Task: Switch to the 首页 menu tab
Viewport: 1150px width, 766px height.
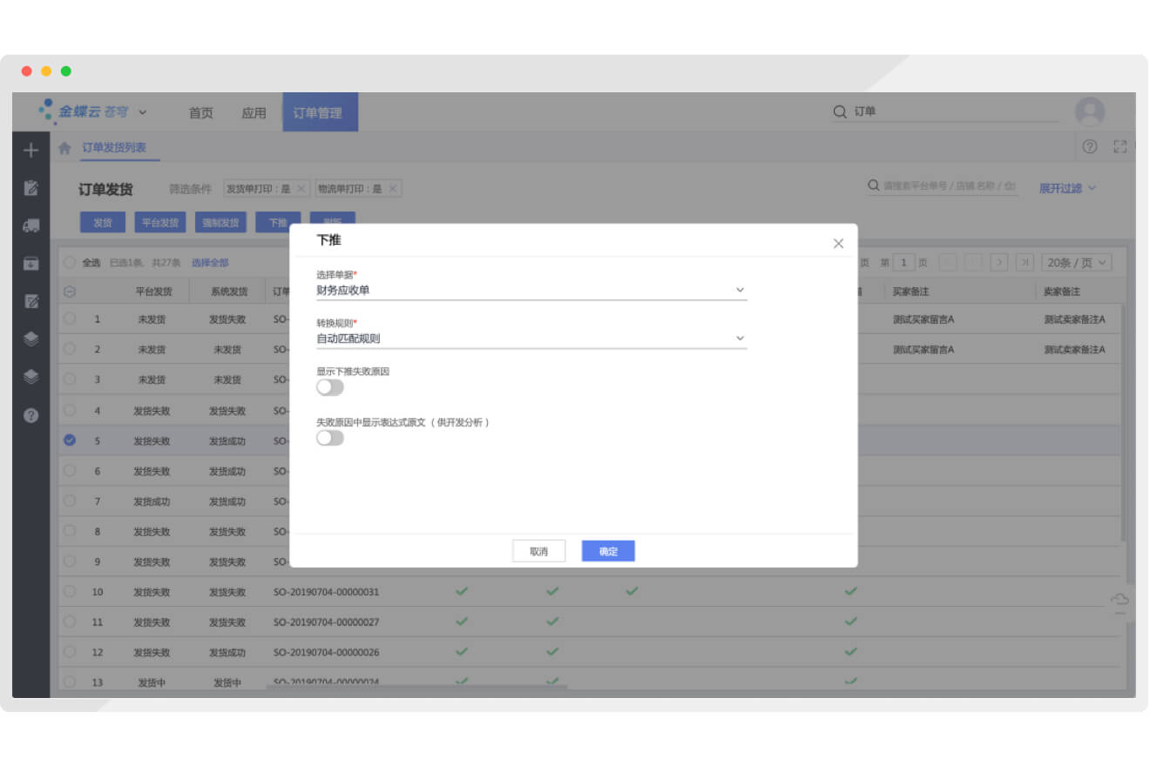Action: pyautogui.click(x=201, y=113)
